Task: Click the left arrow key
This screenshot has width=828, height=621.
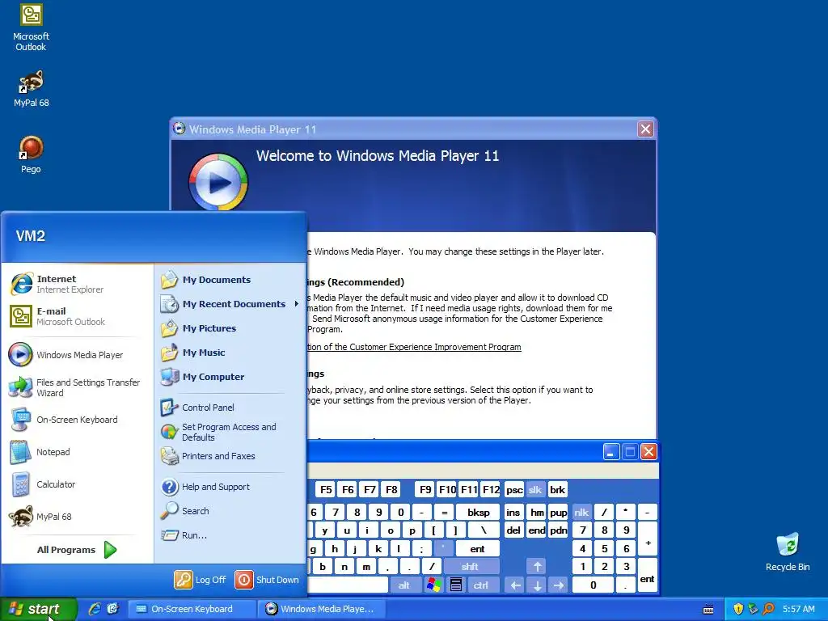Action: [x=515, y=585]
